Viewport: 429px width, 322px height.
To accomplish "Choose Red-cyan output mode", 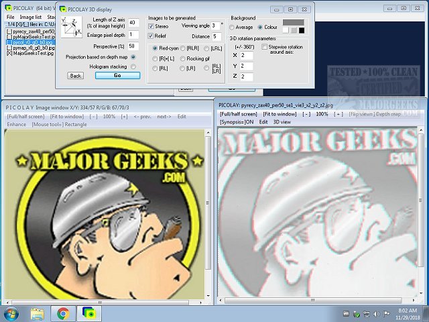I will pyautogui.click(x=155, y=48).
